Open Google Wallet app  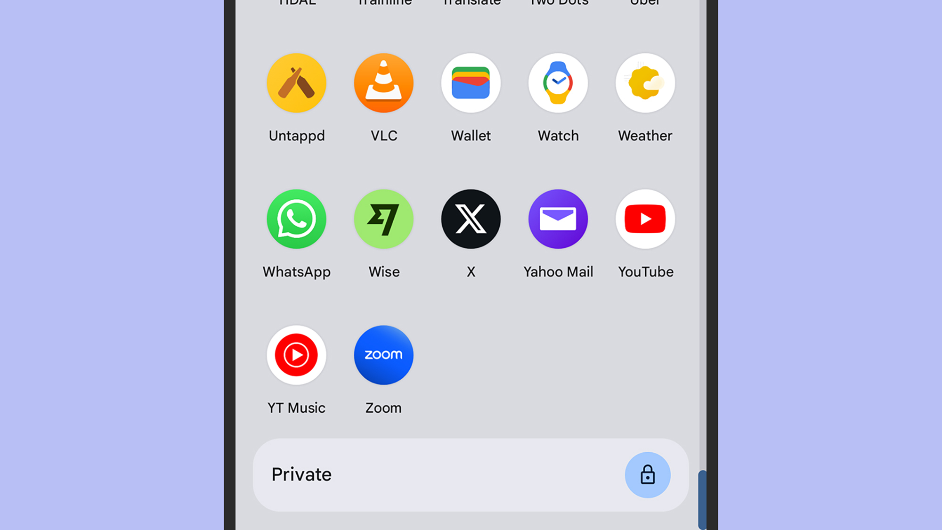pos(471,83)
